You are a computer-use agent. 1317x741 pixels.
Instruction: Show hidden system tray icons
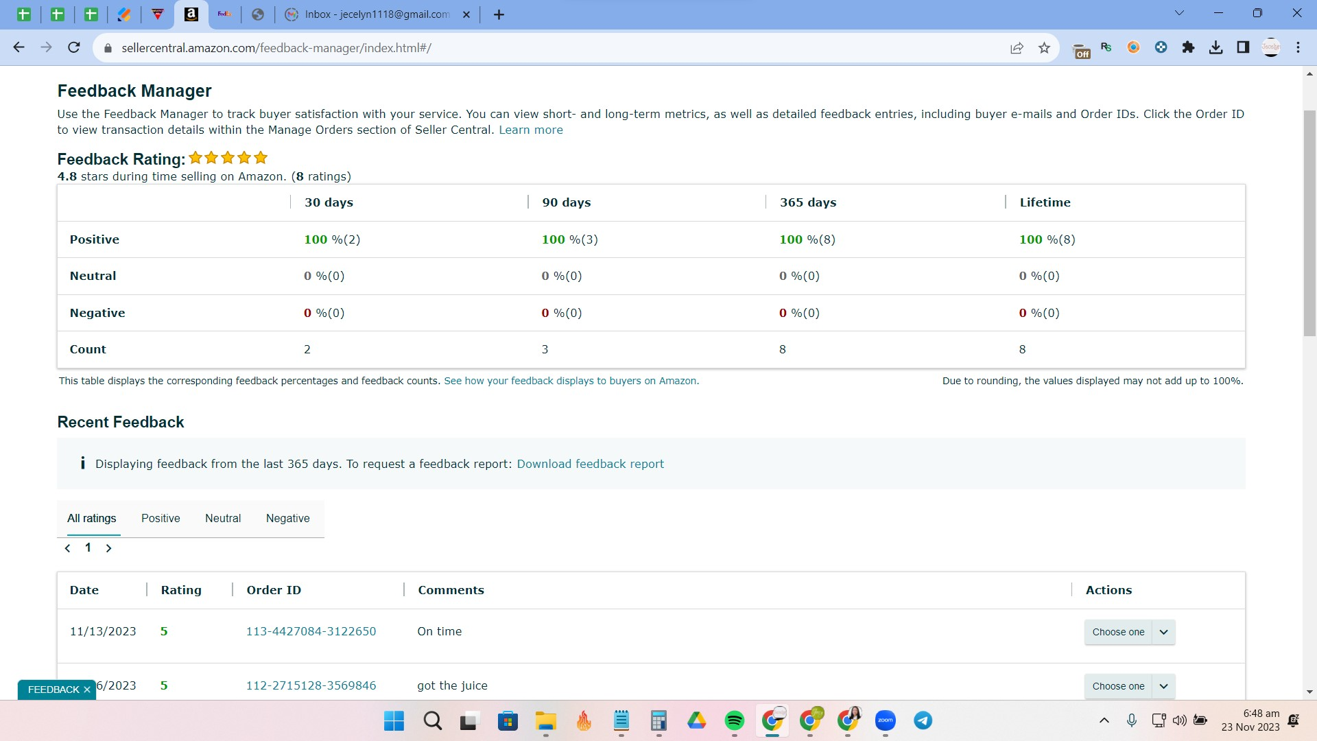(1104, 720)
